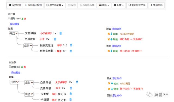Click the green tree icon beside rule1
Screen dimensions: 174x102
click(22, 19)
